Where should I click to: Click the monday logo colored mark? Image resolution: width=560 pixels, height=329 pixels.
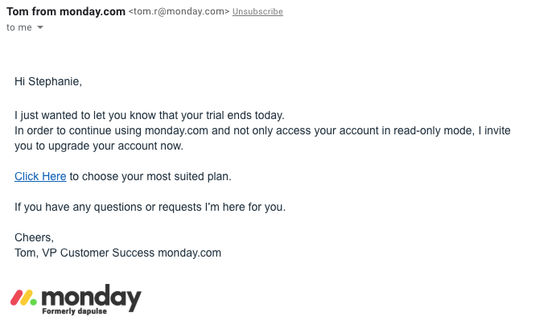[x=23, y=298]
